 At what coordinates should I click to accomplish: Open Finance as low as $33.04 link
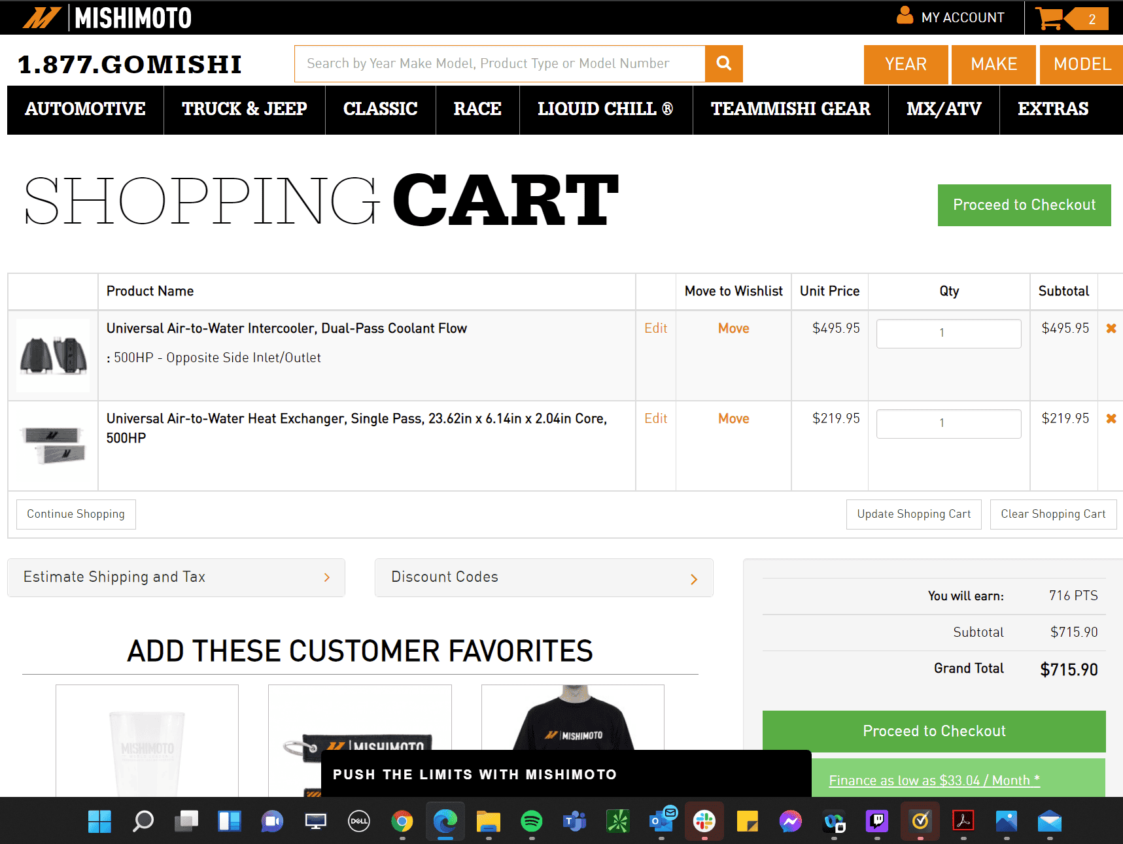pos(934,781)
